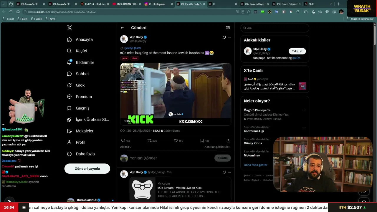Go to Profil page

click(x=76, y=142)
